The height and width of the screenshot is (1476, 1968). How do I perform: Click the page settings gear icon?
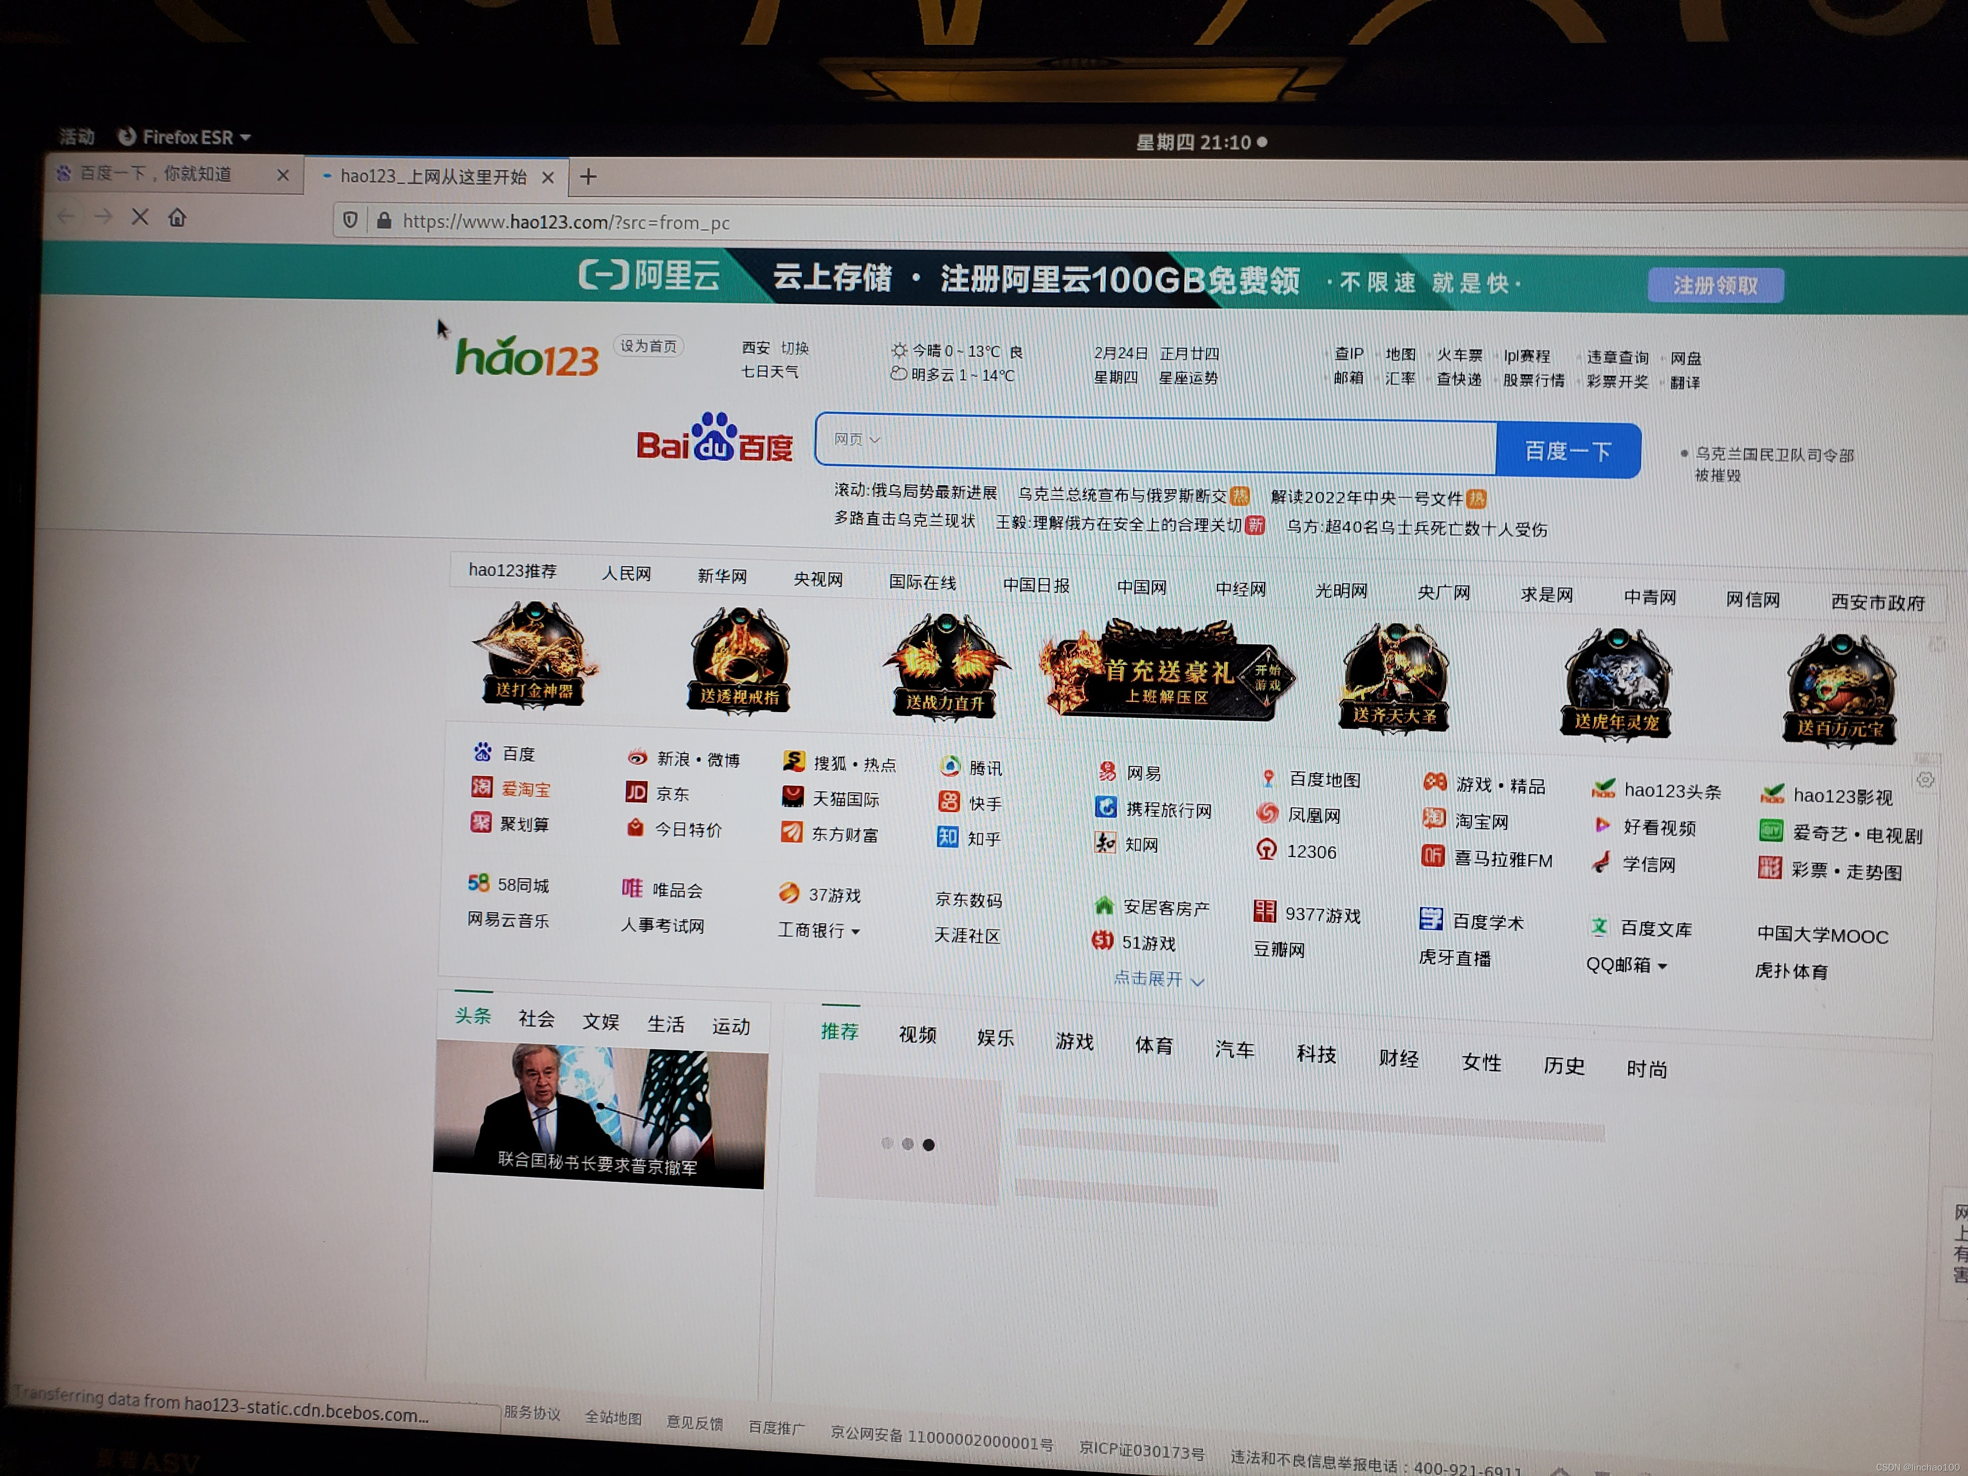(1926, 779)
